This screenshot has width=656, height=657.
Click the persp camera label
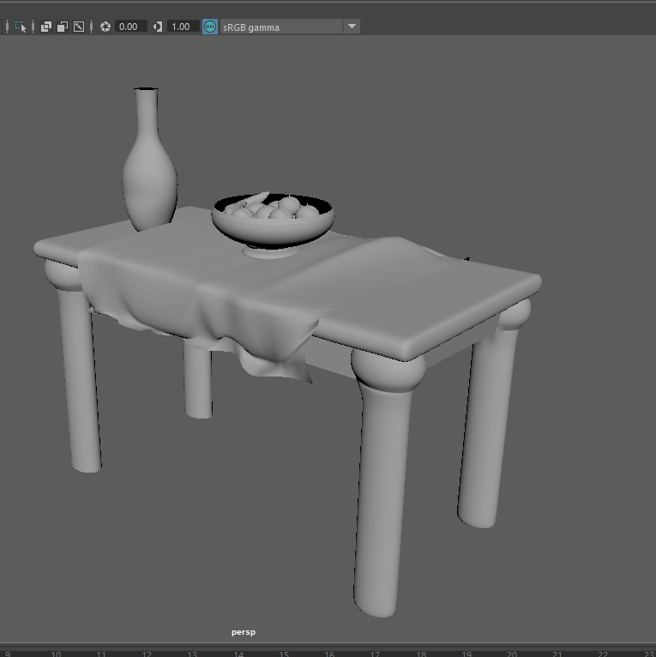pyautogui.click(x=243, y=632)
